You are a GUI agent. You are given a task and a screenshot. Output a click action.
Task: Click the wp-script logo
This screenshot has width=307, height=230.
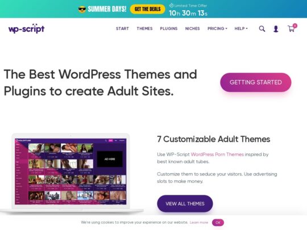(26, 28)
